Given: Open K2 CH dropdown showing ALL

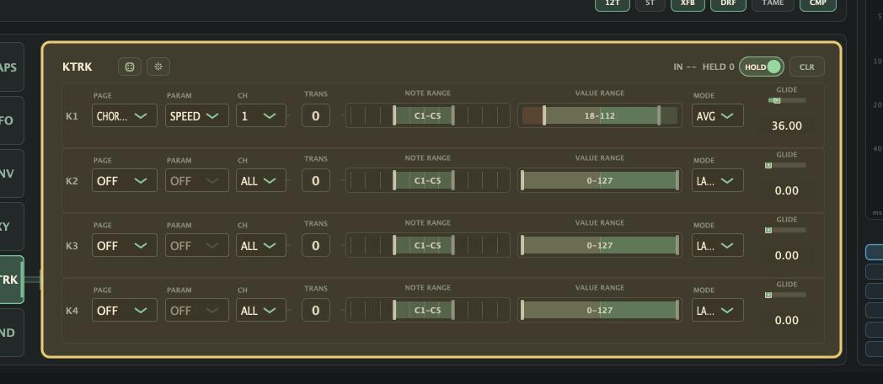Looking at the screenshot, I should tap(260, 180).
